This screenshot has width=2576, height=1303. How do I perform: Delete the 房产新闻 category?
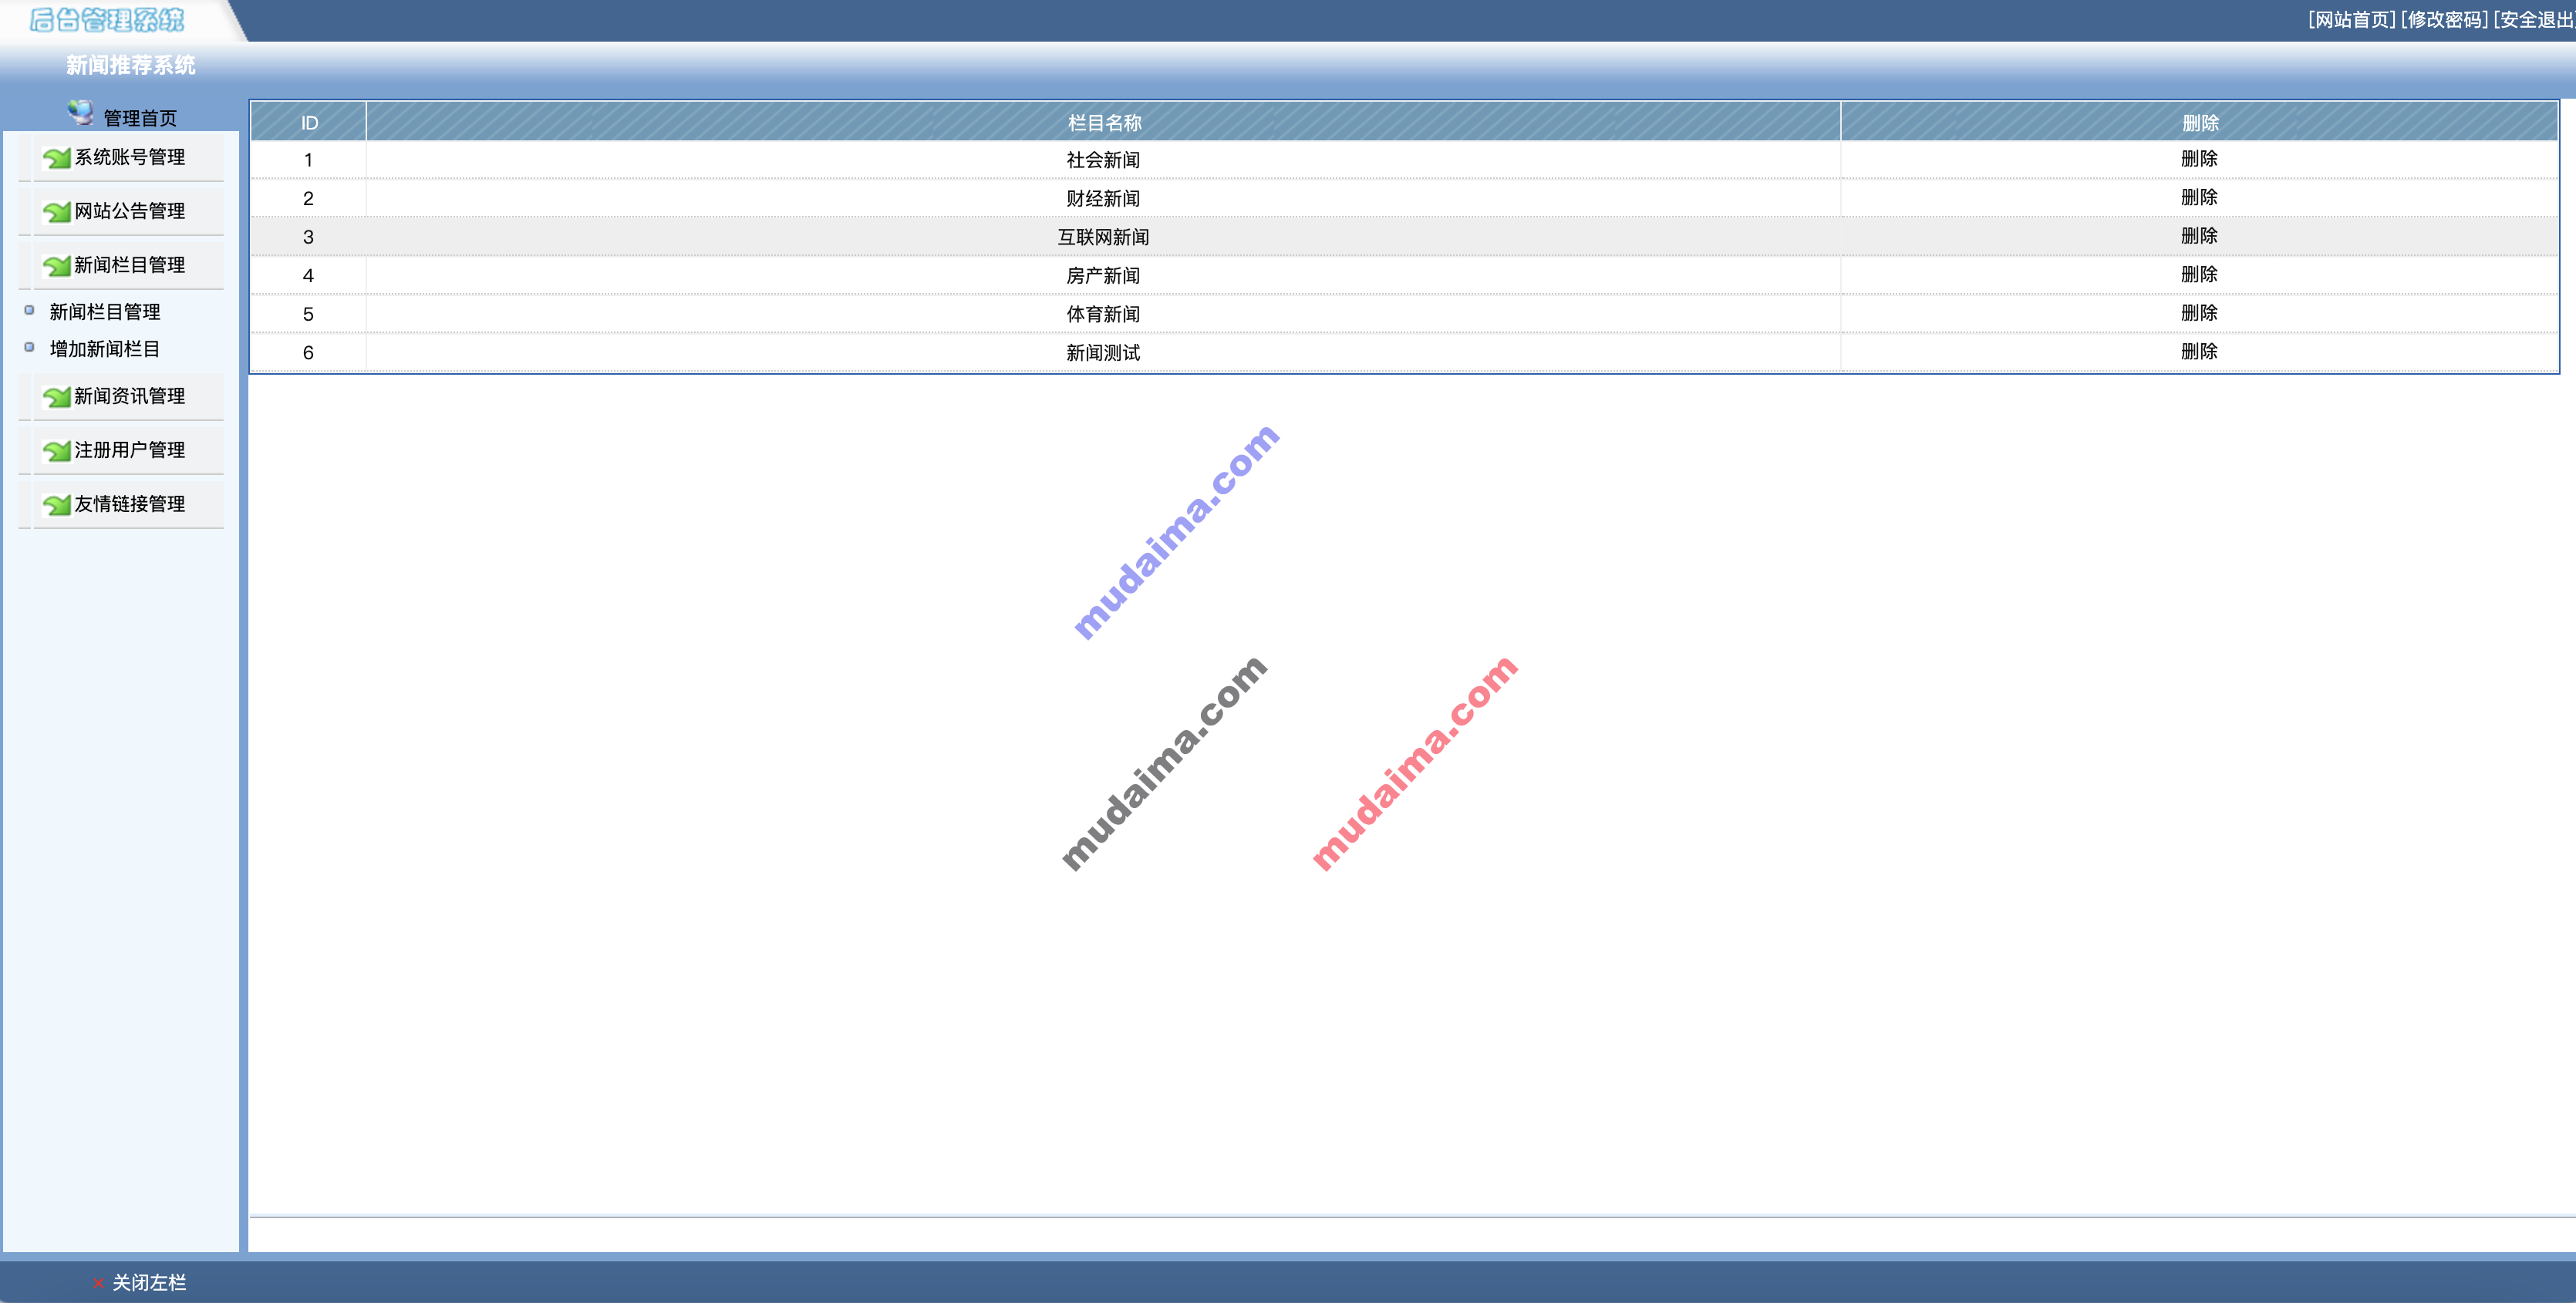(x=2199, y=275)
